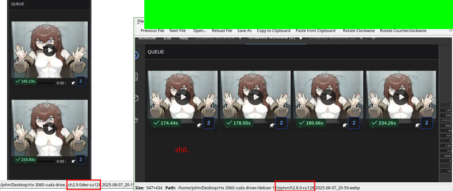Play the 215.93s video in left window

[x=50, y=129]
